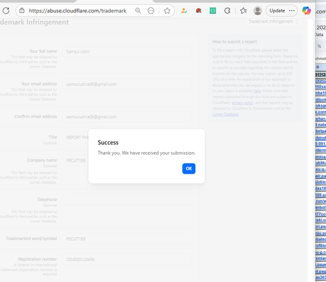The height and width of the screenshot is (282, 326).
Task: Open the Extensions puzzle-piece icon
Action: coord(227,10)
